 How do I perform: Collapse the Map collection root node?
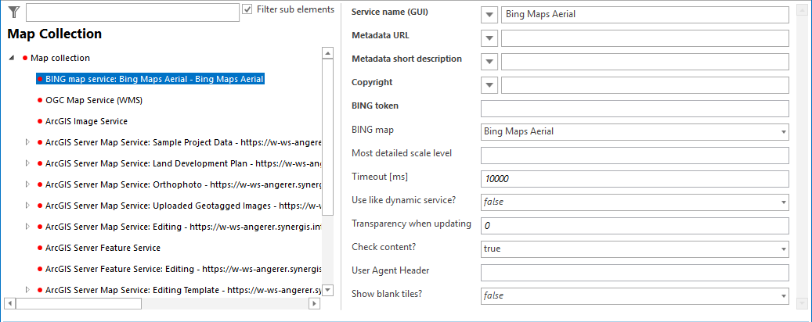tap(12, 58)
